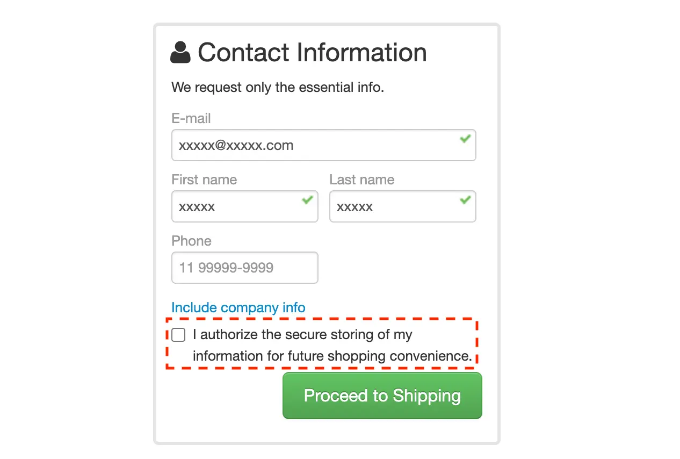The height and width of the screenshot is (459, 680).
Task: Open the Include company info link
Action: point(238,308)
